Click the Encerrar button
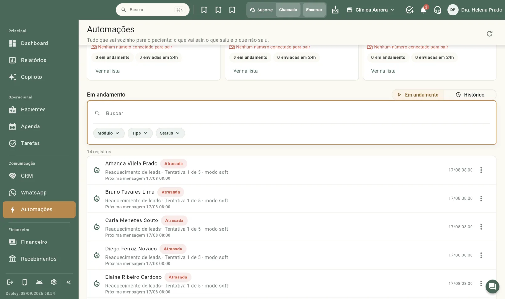The width and height of the screenshot is (505, 299). pos(314,10)
